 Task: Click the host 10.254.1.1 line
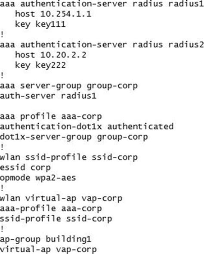(x=53, y=14)
